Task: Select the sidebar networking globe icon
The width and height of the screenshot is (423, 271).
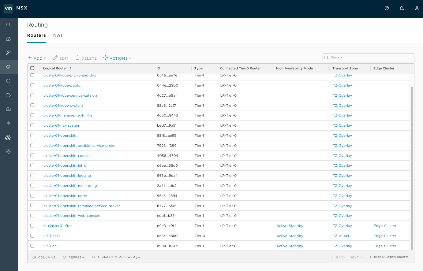Action: [9, 67]
